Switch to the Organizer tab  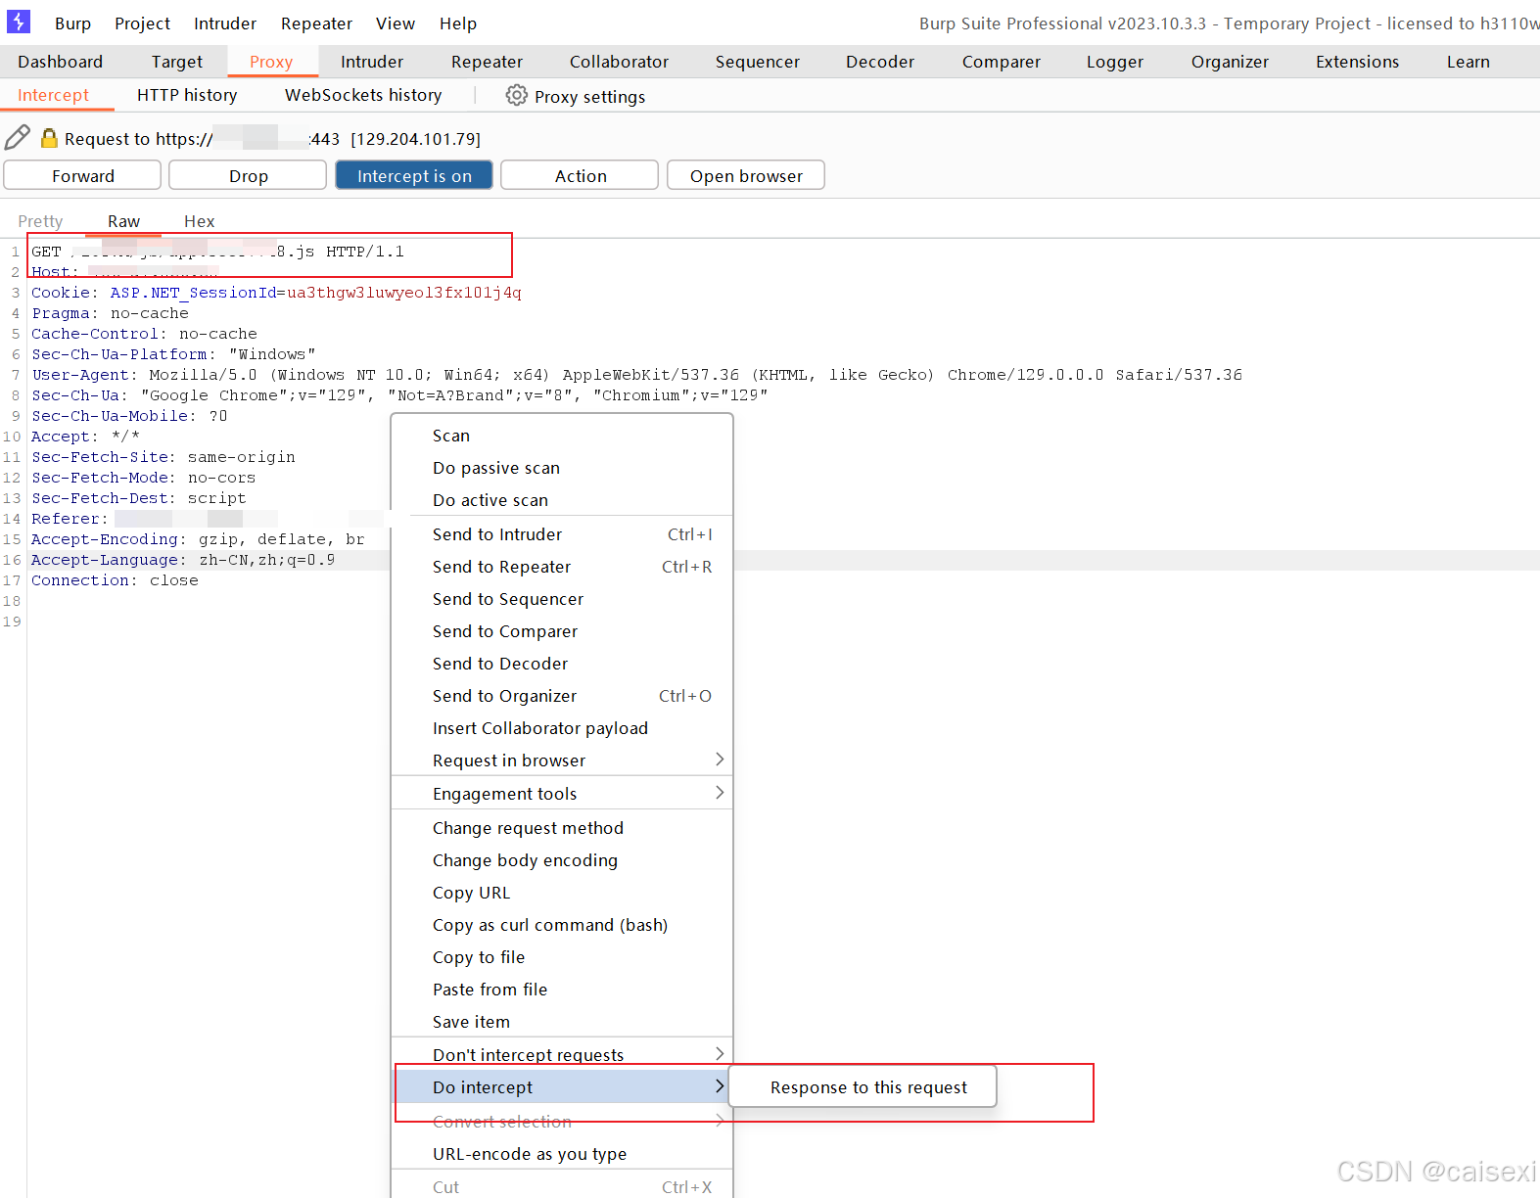click(x=1230, y=62)
